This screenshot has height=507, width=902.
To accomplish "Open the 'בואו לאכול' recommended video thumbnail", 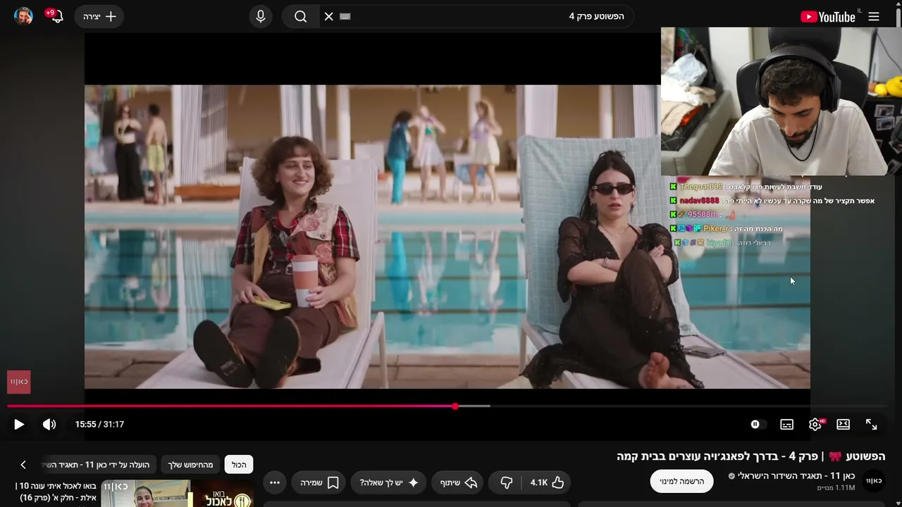I will 177,494.
